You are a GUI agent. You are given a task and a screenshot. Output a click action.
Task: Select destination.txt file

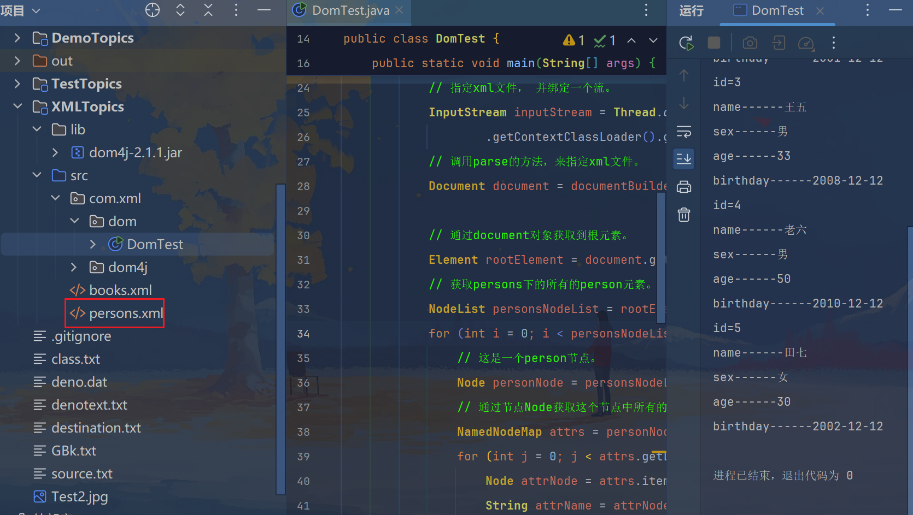click(87, 428)
